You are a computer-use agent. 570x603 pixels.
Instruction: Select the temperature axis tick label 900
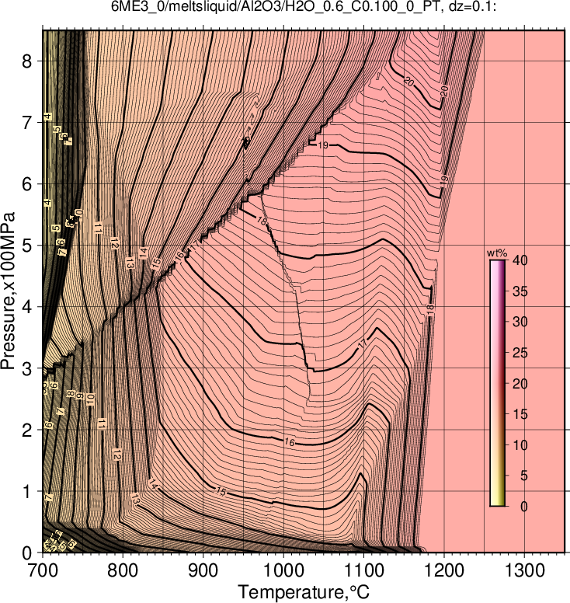point(203,570)
